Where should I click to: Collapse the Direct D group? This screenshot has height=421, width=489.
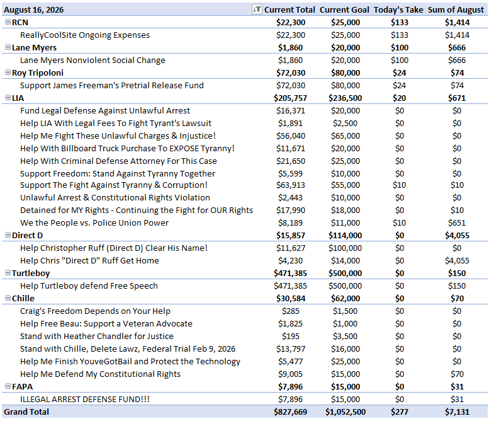tap(8, 235)
